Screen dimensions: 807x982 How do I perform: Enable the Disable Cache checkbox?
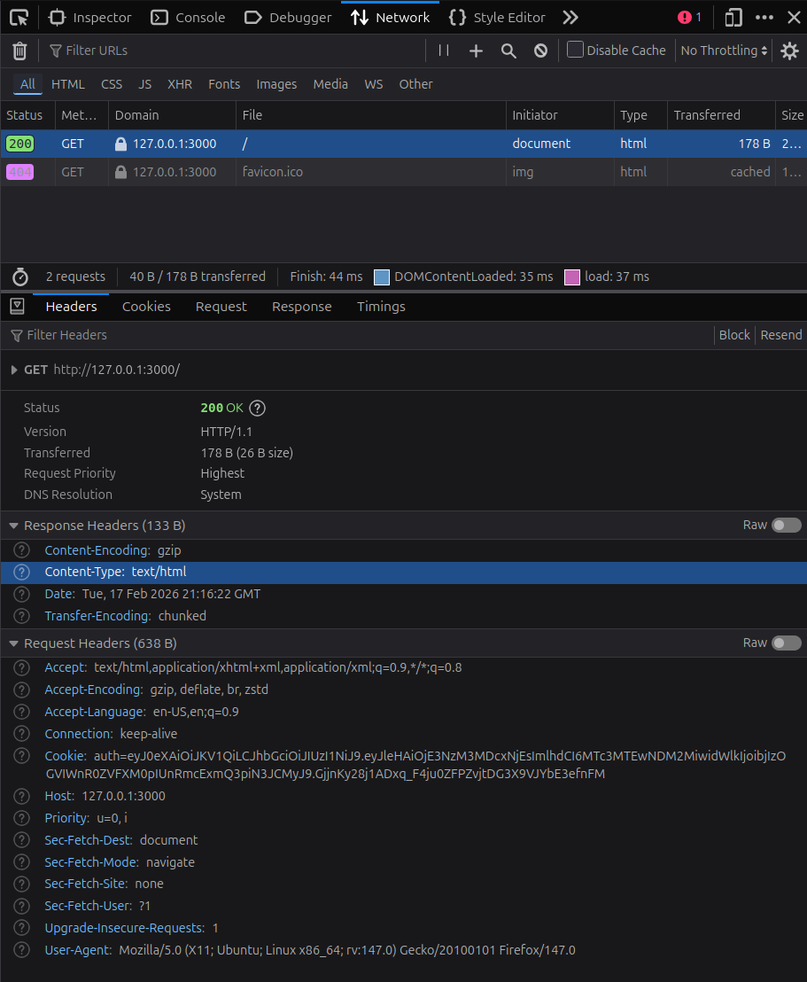[x=576, y=50]
